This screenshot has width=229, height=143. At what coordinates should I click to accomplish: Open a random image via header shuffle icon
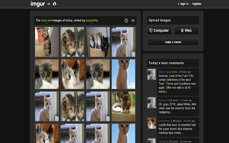(49, 4)
